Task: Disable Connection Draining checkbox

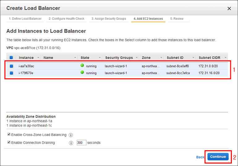Action: coord(8,143)
